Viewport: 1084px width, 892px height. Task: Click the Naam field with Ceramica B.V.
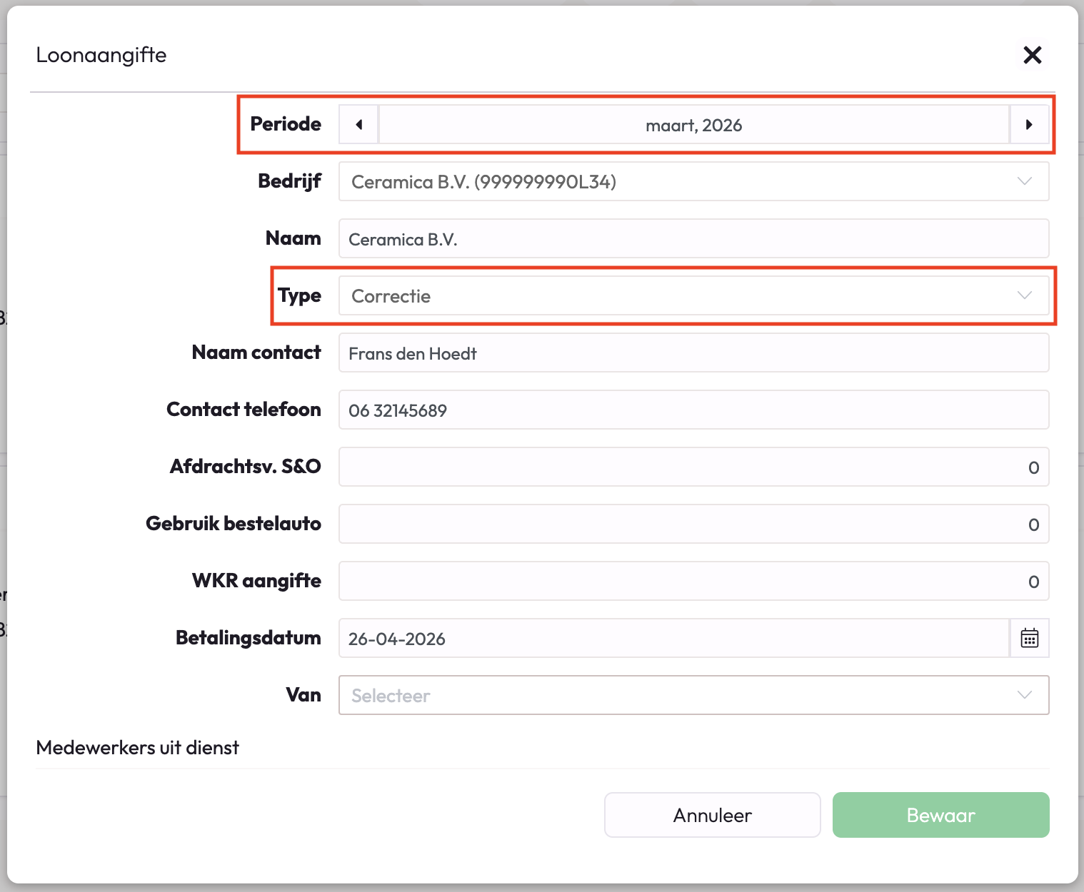pyautogui.click(x=693, y=239)
